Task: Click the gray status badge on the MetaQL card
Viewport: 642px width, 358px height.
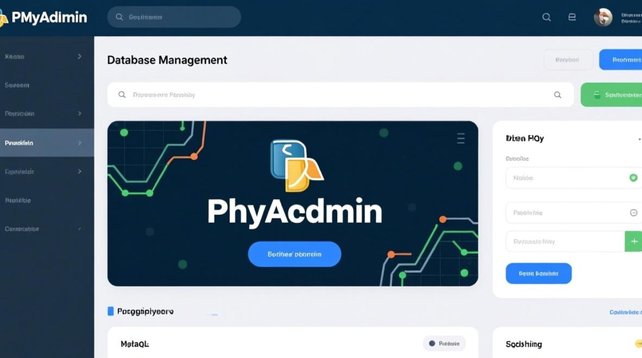Action: point(444,343)
